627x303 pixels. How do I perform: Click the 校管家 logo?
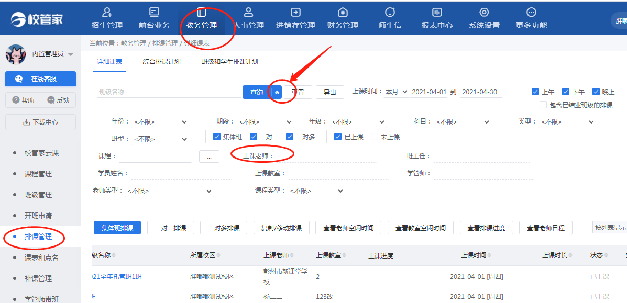tap(37, 18)
